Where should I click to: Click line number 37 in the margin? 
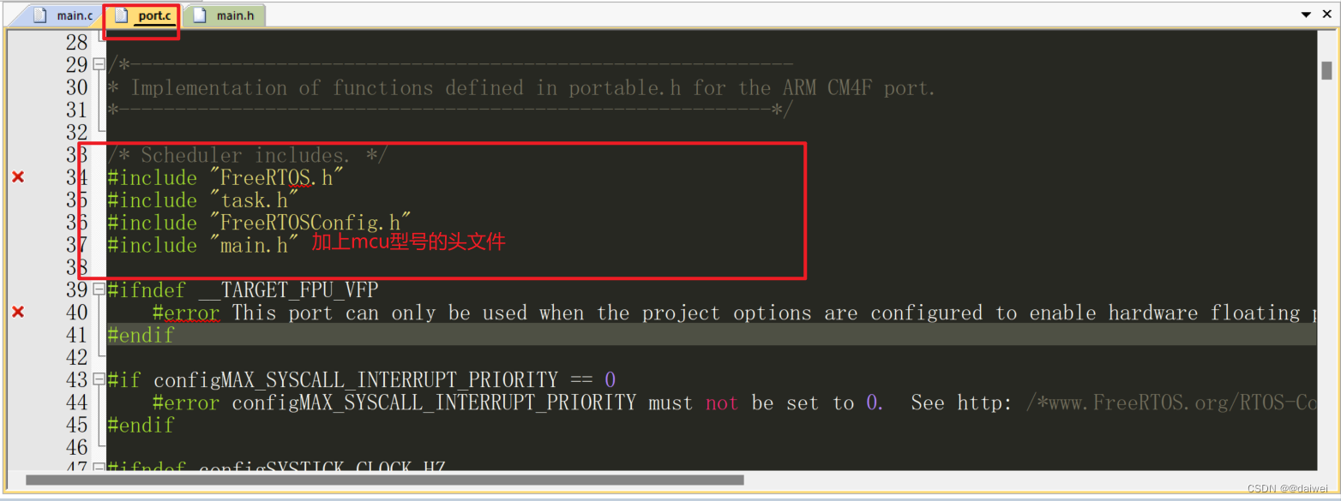coord(76,245)
